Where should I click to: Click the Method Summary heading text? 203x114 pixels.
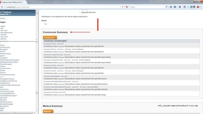pos(53,106)
